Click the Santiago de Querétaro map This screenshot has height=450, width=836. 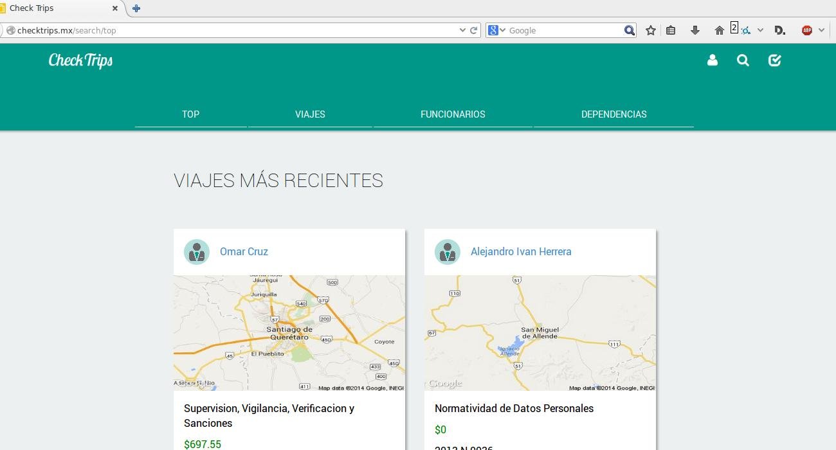click(289, 333)
